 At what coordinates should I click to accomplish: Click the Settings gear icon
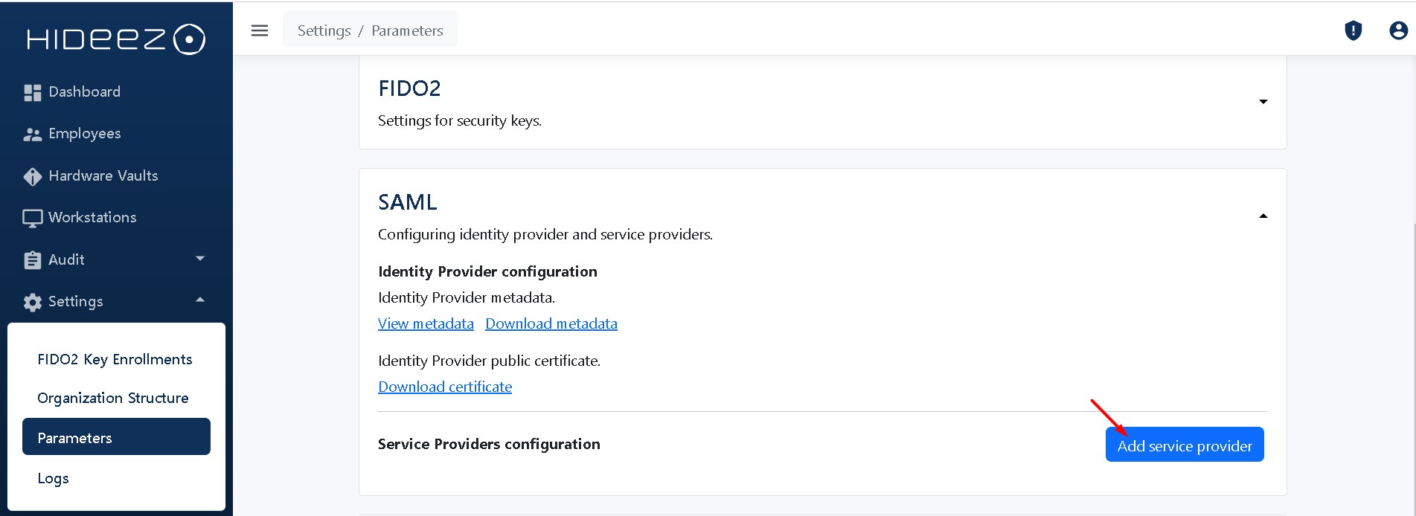tap(33, 302)
